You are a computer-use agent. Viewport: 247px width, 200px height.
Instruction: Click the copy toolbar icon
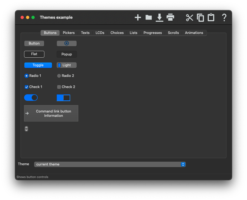click(200, 18)
